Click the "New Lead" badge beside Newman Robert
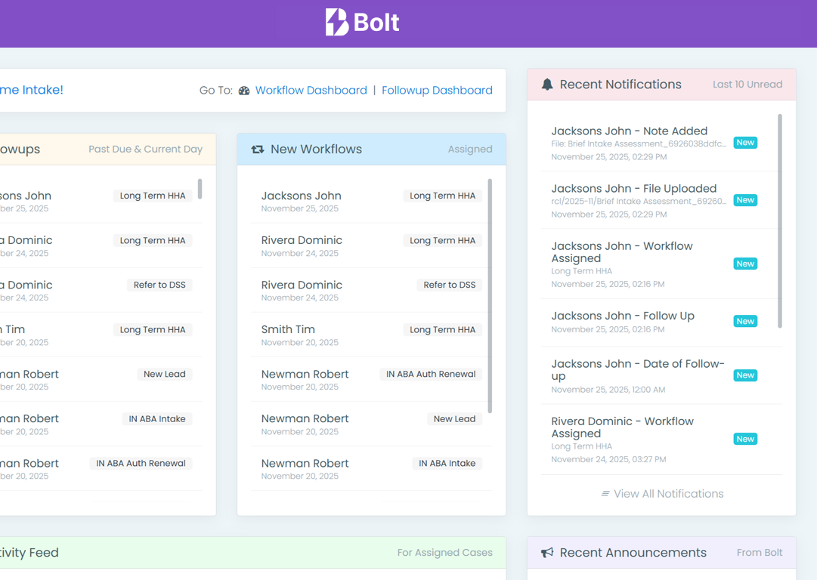This screenshot has height=580, width=817. pos(454,418)
